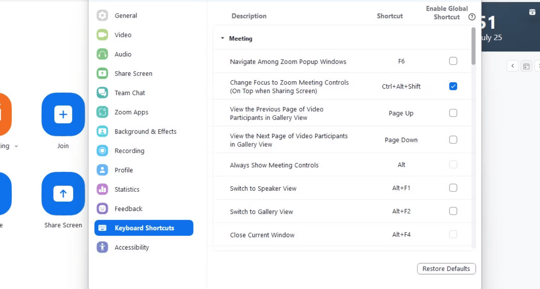The height and width of the screenshot is (289, 540).
Task: Enable global shortcut for Previous Page of Participants
Action: 453,113
